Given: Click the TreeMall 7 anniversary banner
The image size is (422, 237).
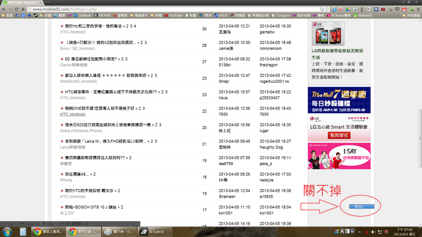Looking at the screenshot, I should (339, 100).
